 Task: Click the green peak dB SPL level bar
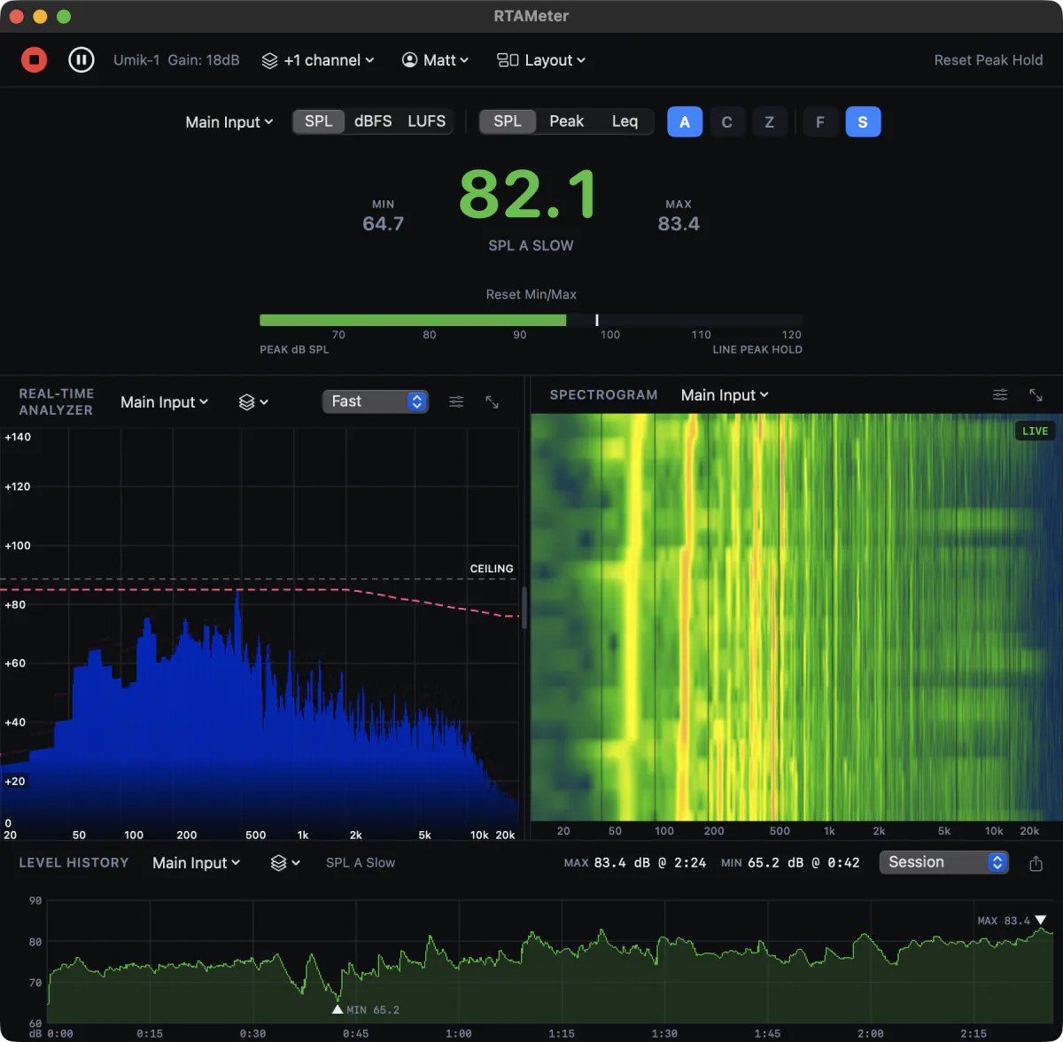click(413, 320)
